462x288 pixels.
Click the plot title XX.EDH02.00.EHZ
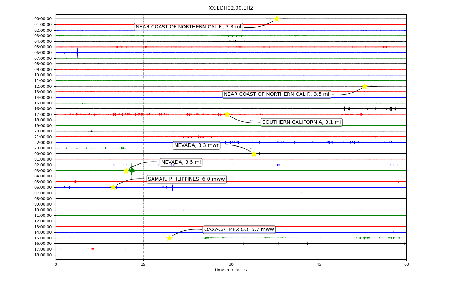(231, 8)
